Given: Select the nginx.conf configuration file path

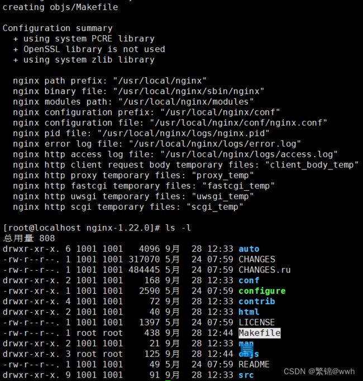Looking at the screenshot, I should tap(238, 123).
